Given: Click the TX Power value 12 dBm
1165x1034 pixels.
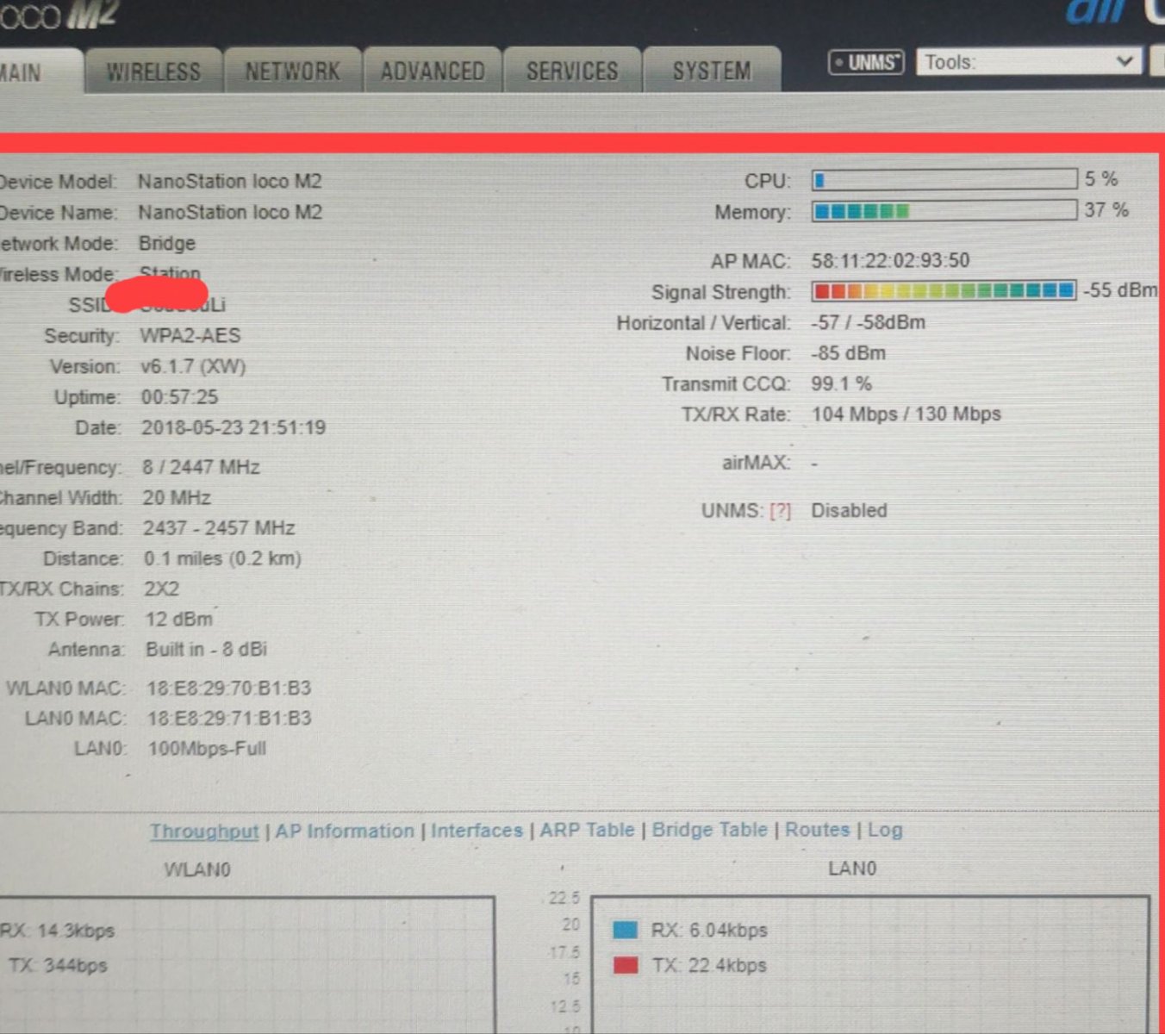Looking at the screenshot, I should [179, 619].
